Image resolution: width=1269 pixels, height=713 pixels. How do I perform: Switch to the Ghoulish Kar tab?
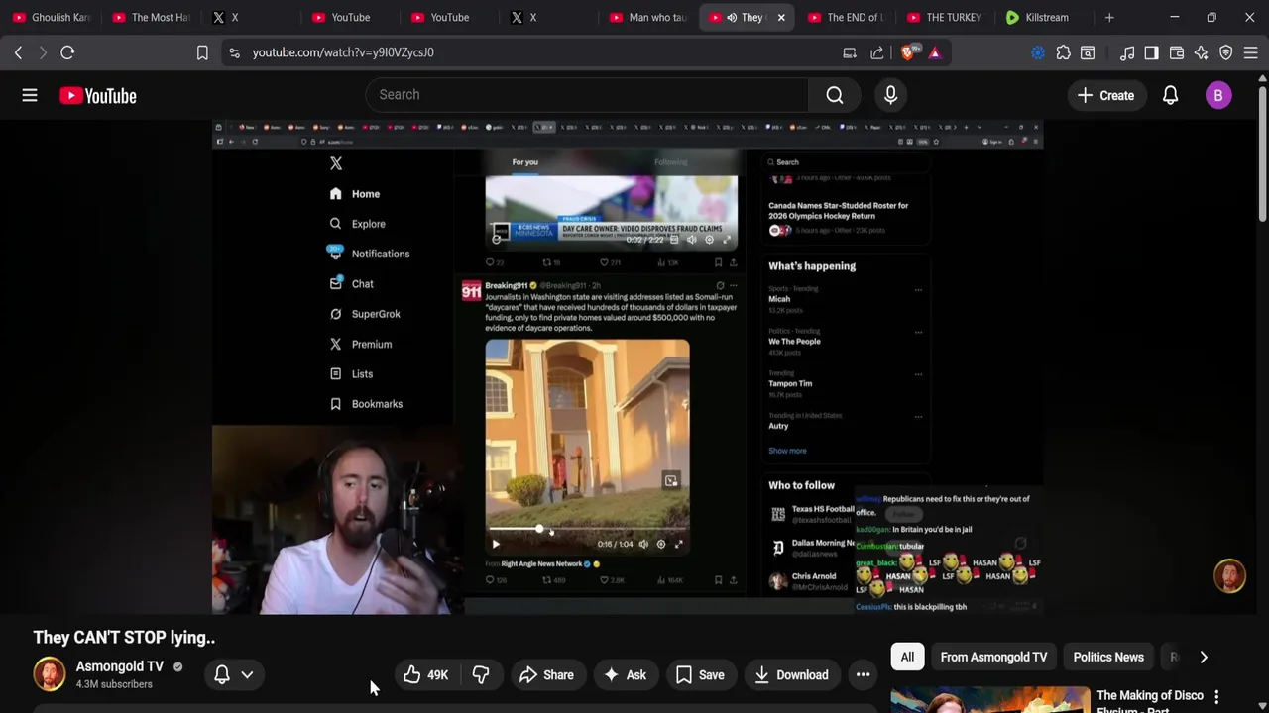(x=51, y=17)
